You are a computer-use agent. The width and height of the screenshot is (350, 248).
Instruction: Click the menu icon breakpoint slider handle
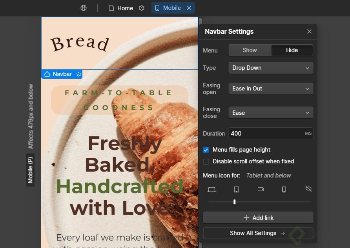[234, 202]
